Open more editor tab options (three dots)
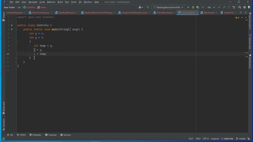The image size is (253, 142). [246, 13]
